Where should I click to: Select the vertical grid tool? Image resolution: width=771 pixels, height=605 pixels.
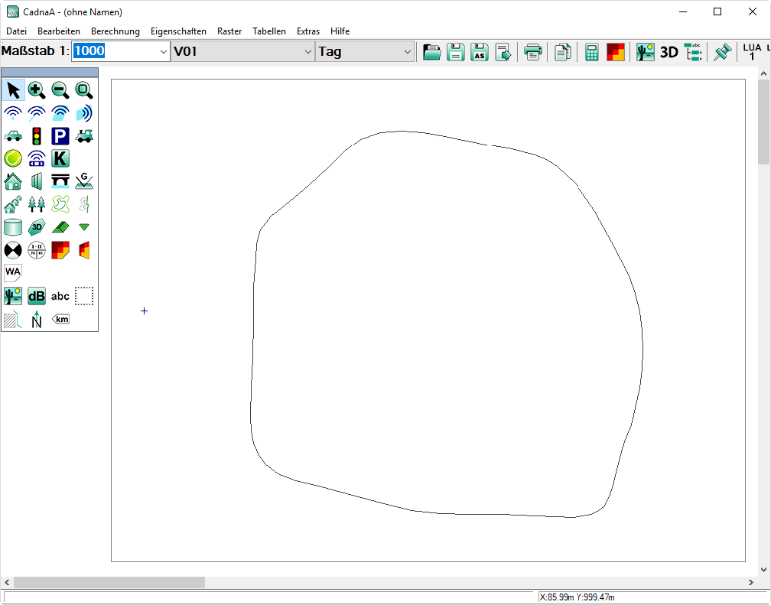click(x=84, y=250)
